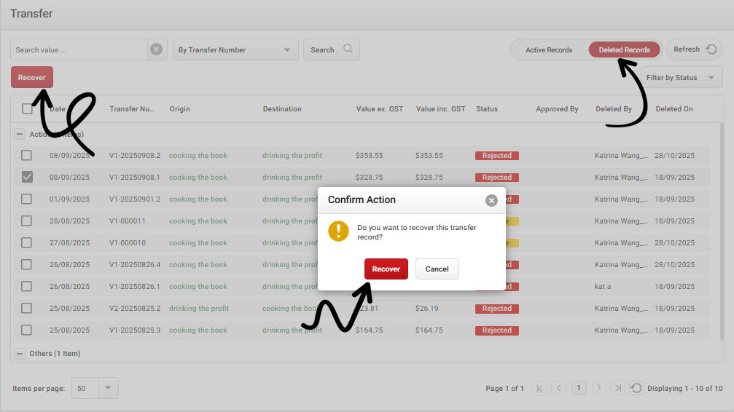Switch to the Active Records tab
Image resolution: width=734 pixels, height=412 pixels.
(x=549, y=49)
